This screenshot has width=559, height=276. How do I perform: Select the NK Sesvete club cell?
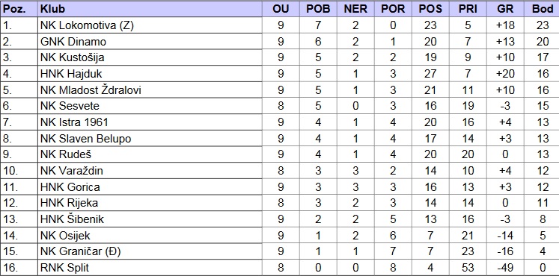point(150,106)
